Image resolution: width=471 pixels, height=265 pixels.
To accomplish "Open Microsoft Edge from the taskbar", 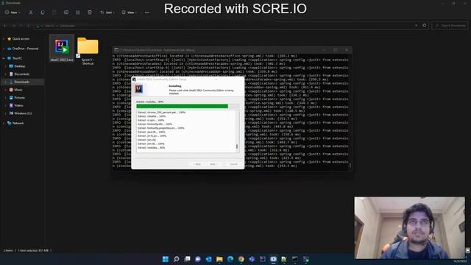I will point(230,259).
